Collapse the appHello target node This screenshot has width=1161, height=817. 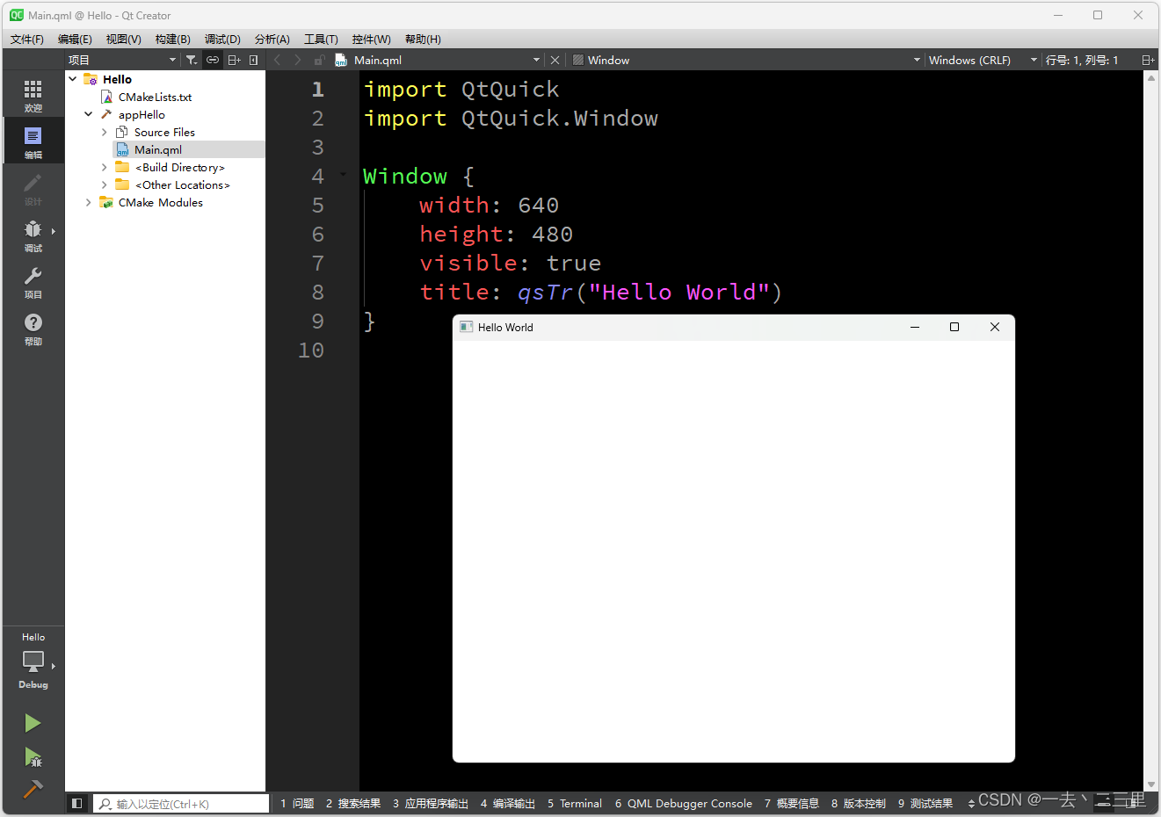pos(89,114)
